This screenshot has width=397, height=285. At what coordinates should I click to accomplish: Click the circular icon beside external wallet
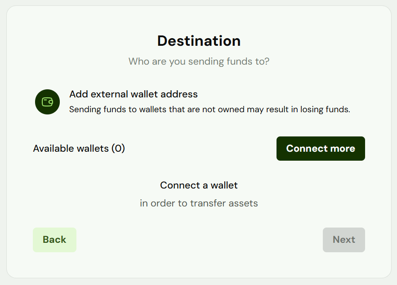pyautogui.click(x=47, y=102)
